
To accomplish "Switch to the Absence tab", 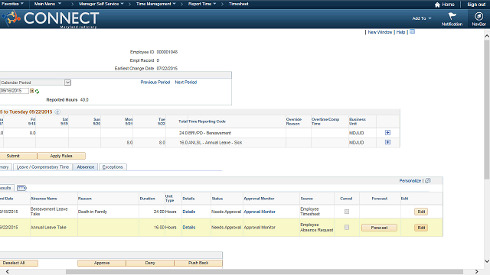I will [85, 167].
